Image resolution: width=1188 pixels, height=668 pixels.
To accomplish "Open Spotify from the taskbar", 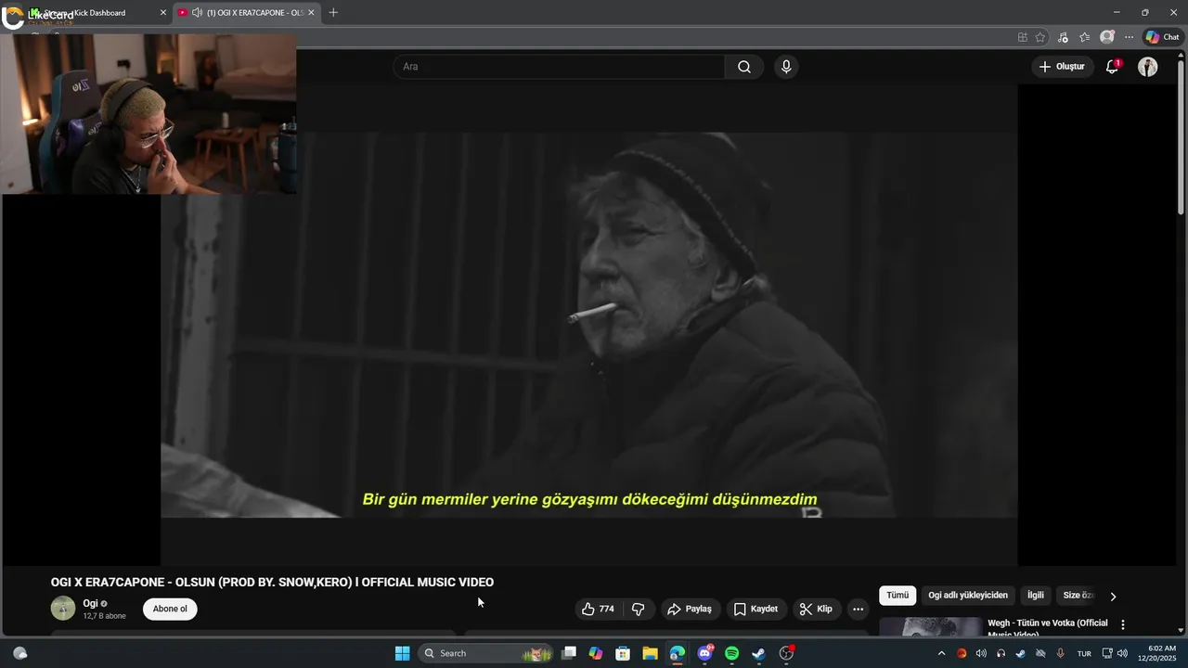I will (x=731, y=653).
